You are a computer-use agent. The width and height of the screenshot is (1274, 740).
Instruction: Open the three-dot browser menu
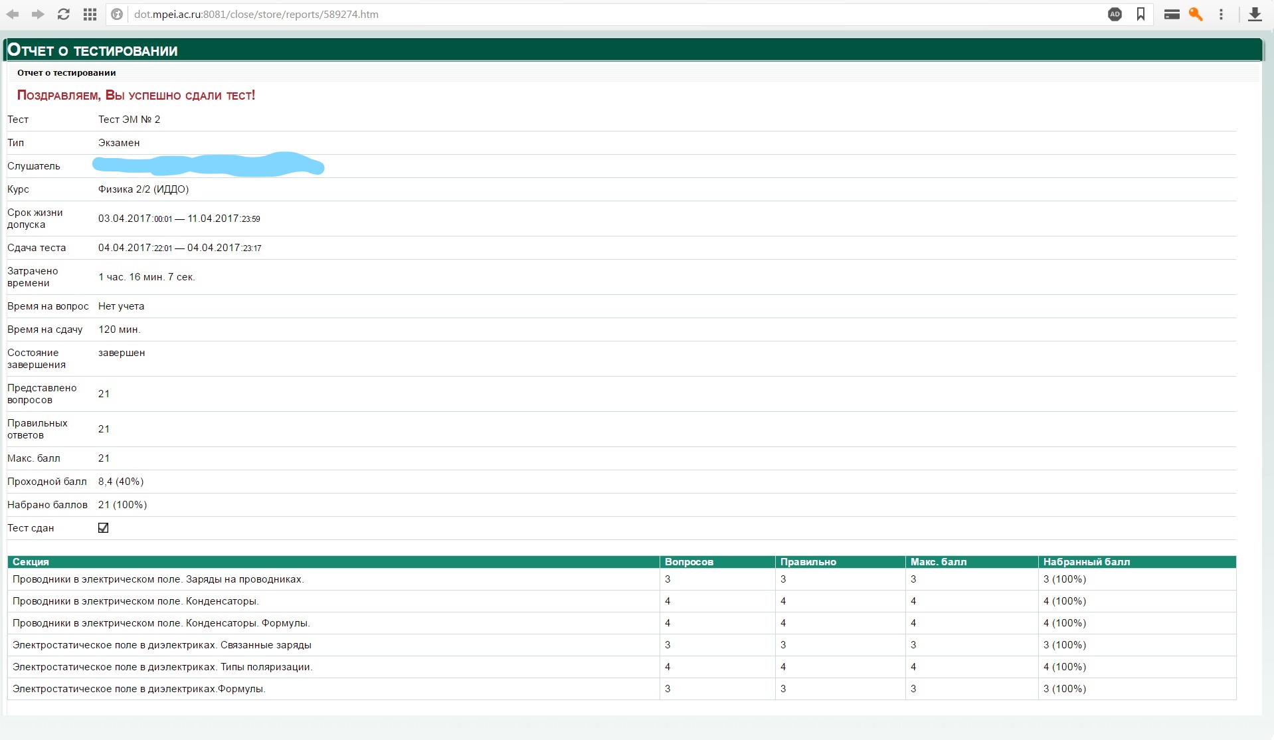(x=1221, y=14)
